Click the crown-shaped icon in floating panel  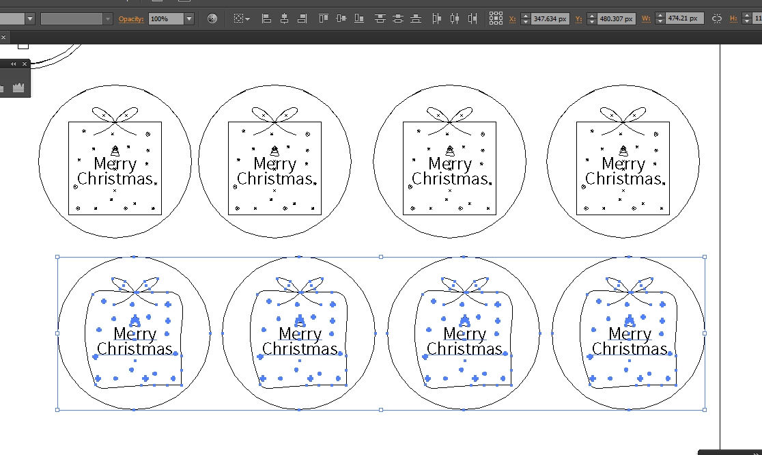[18, 87]
